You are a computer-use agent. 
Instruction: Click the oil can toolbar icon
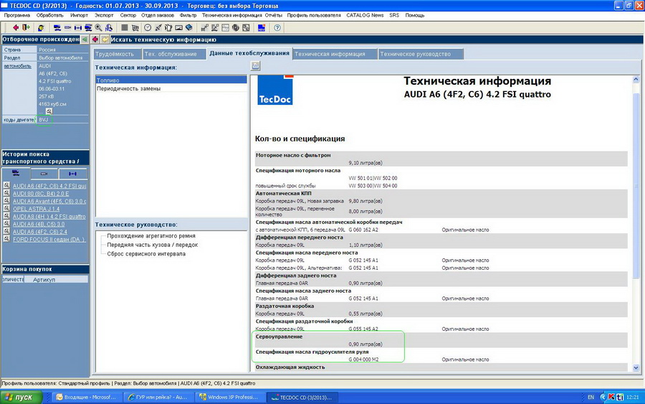click(168, 27)
